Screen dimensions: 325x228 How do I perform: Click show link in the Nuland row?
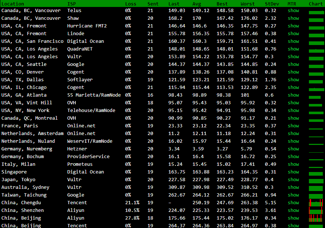pyautogui.click(x=293, y=141)
